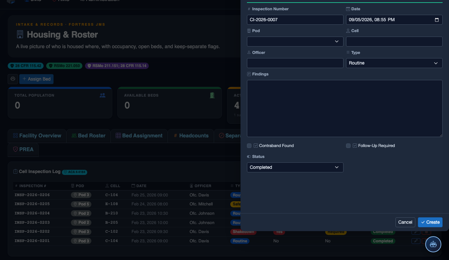Click the INSP-2026-0204 inspection number
This screenshot has width=449, height=260.
[32, 213]
